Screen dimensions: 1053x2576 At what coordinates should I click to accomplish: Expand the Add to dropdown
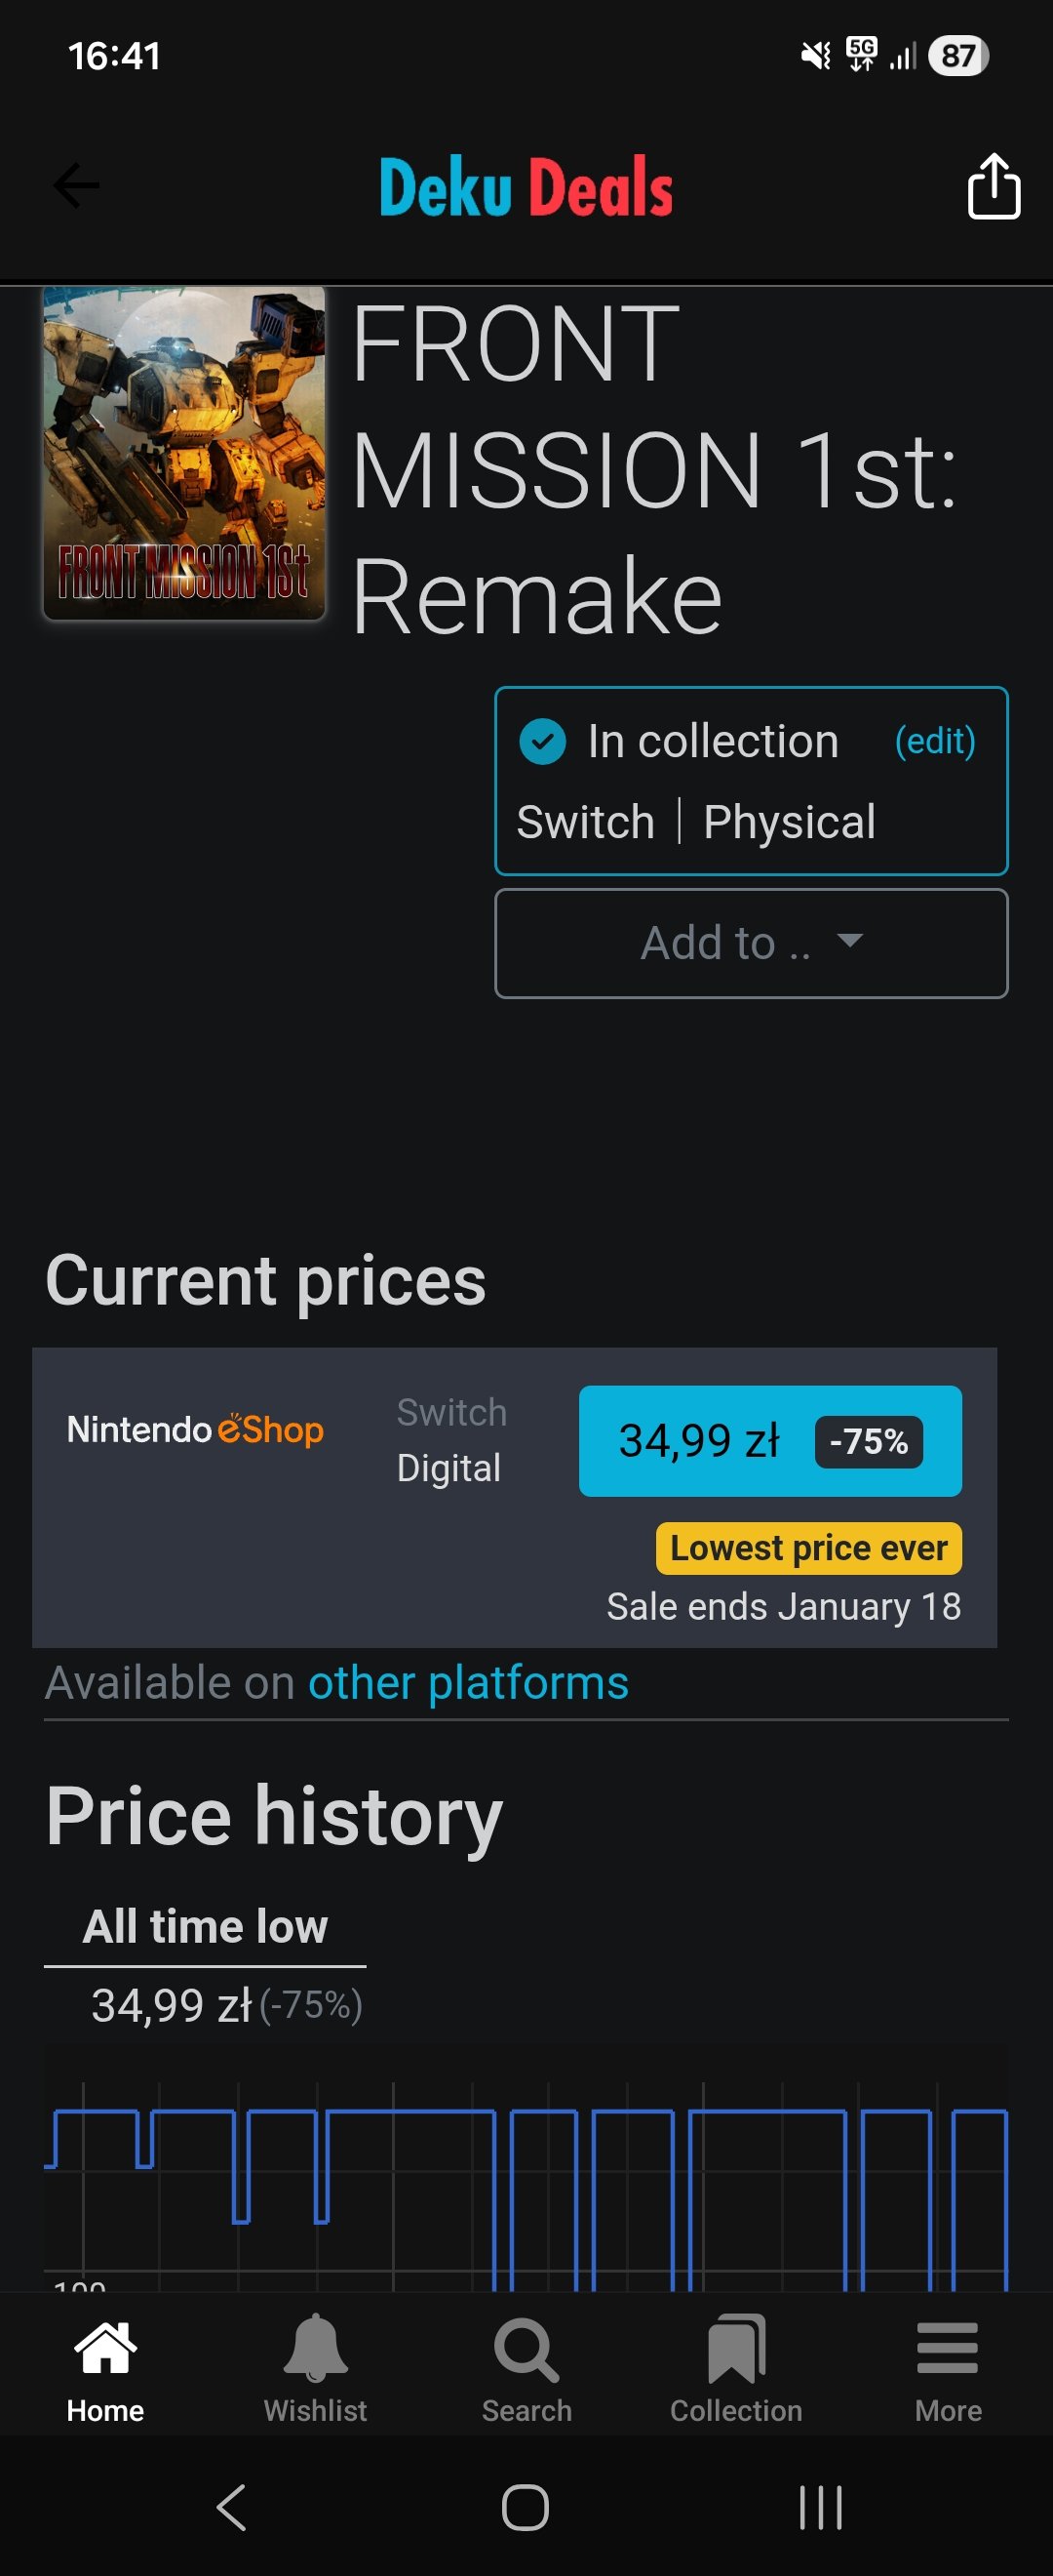[x=752, y=943]
